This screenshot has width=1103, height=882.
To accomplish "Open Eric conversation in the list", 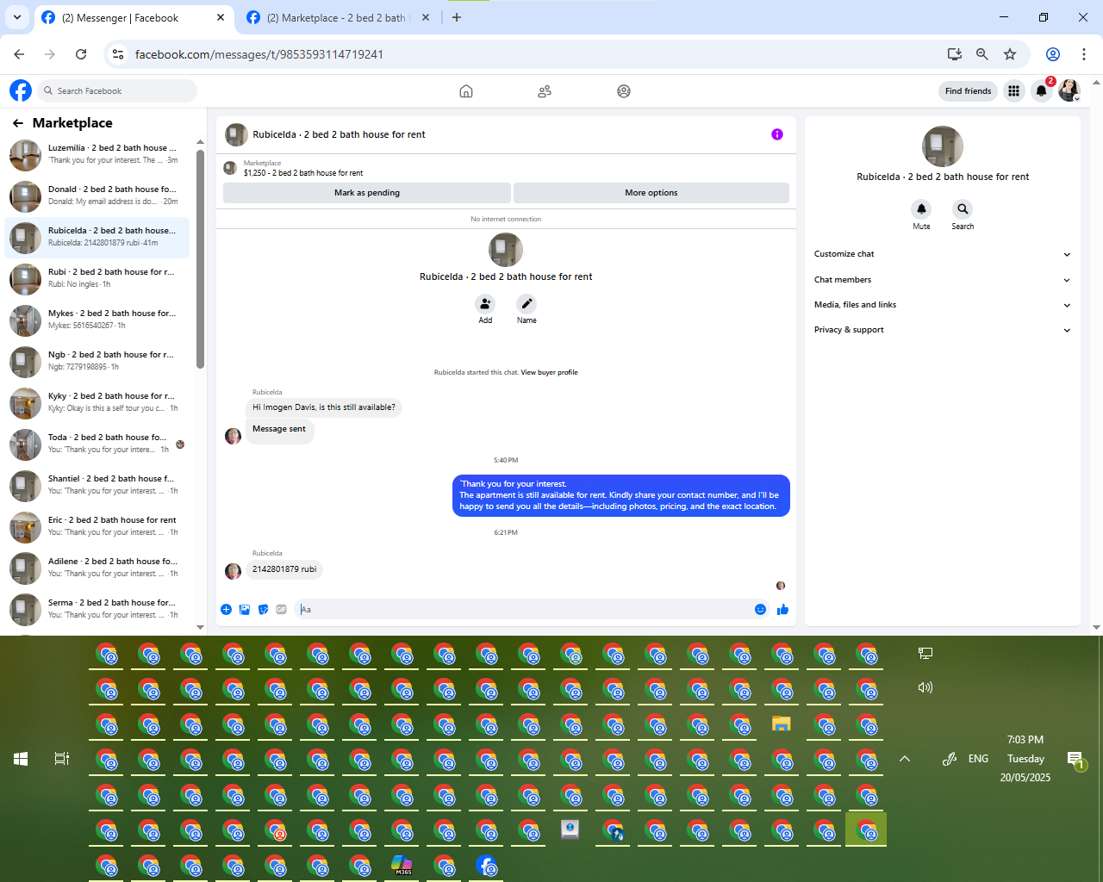I will tap(97, 527).
